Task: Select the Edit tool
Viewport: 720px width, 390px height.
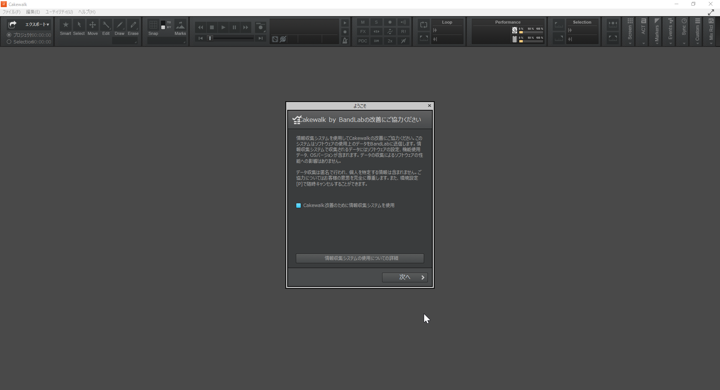Action: pyautogui.click(x=106, y=25)
